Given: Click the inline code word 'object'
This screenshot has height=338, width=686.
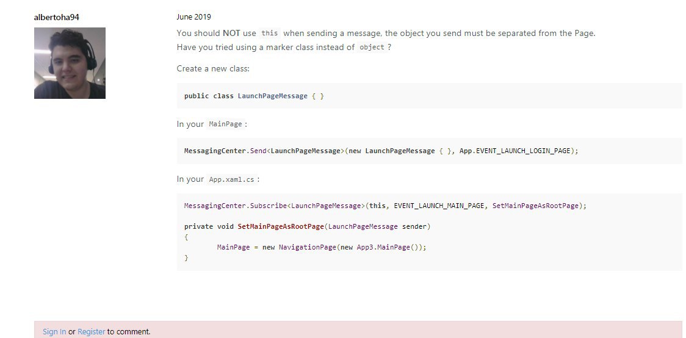Looking at the screenshot, I should pyautogui.click(x=372, y=47).
